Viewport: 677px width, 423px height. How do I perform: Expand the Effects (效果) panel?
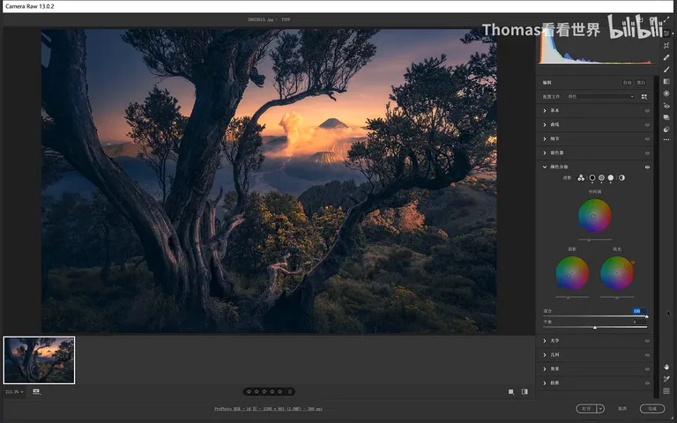(x=545, y=369)
